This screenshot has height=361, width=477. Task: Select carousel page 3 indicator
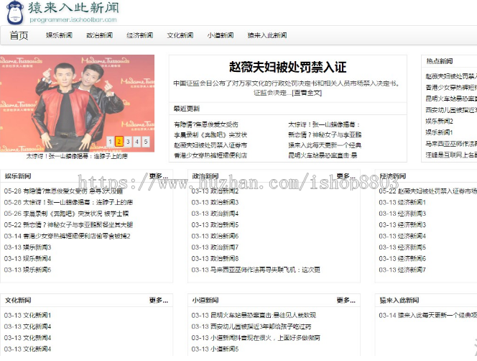128,142
